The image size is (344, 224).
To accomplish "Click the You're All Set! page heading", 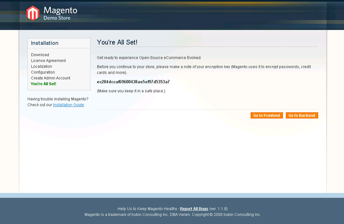I will [x=117, y=42].
